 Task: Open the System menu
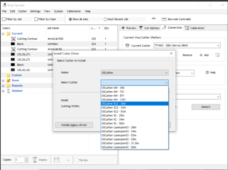(58, 11)
